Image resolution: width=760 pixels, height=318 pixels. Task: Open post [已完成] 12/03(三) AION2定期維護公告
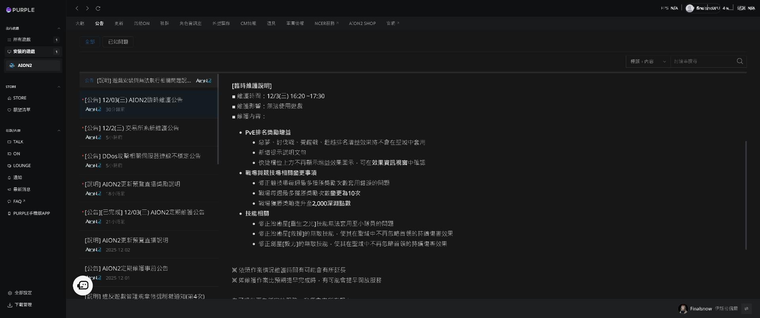pos(148,217)
